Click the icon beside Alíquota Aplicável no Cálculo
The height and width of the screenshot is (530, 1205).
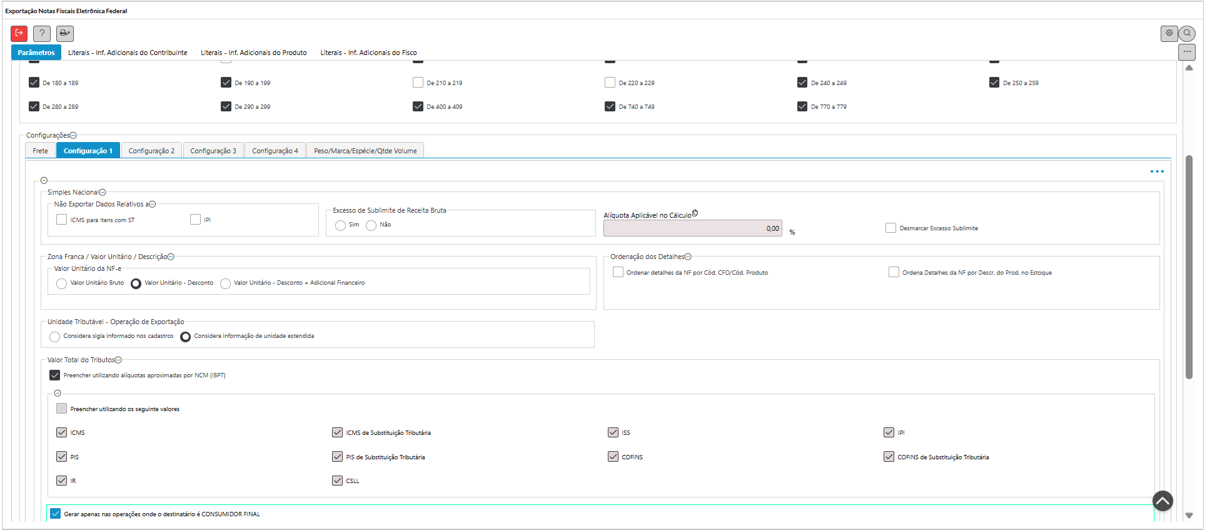695,213
